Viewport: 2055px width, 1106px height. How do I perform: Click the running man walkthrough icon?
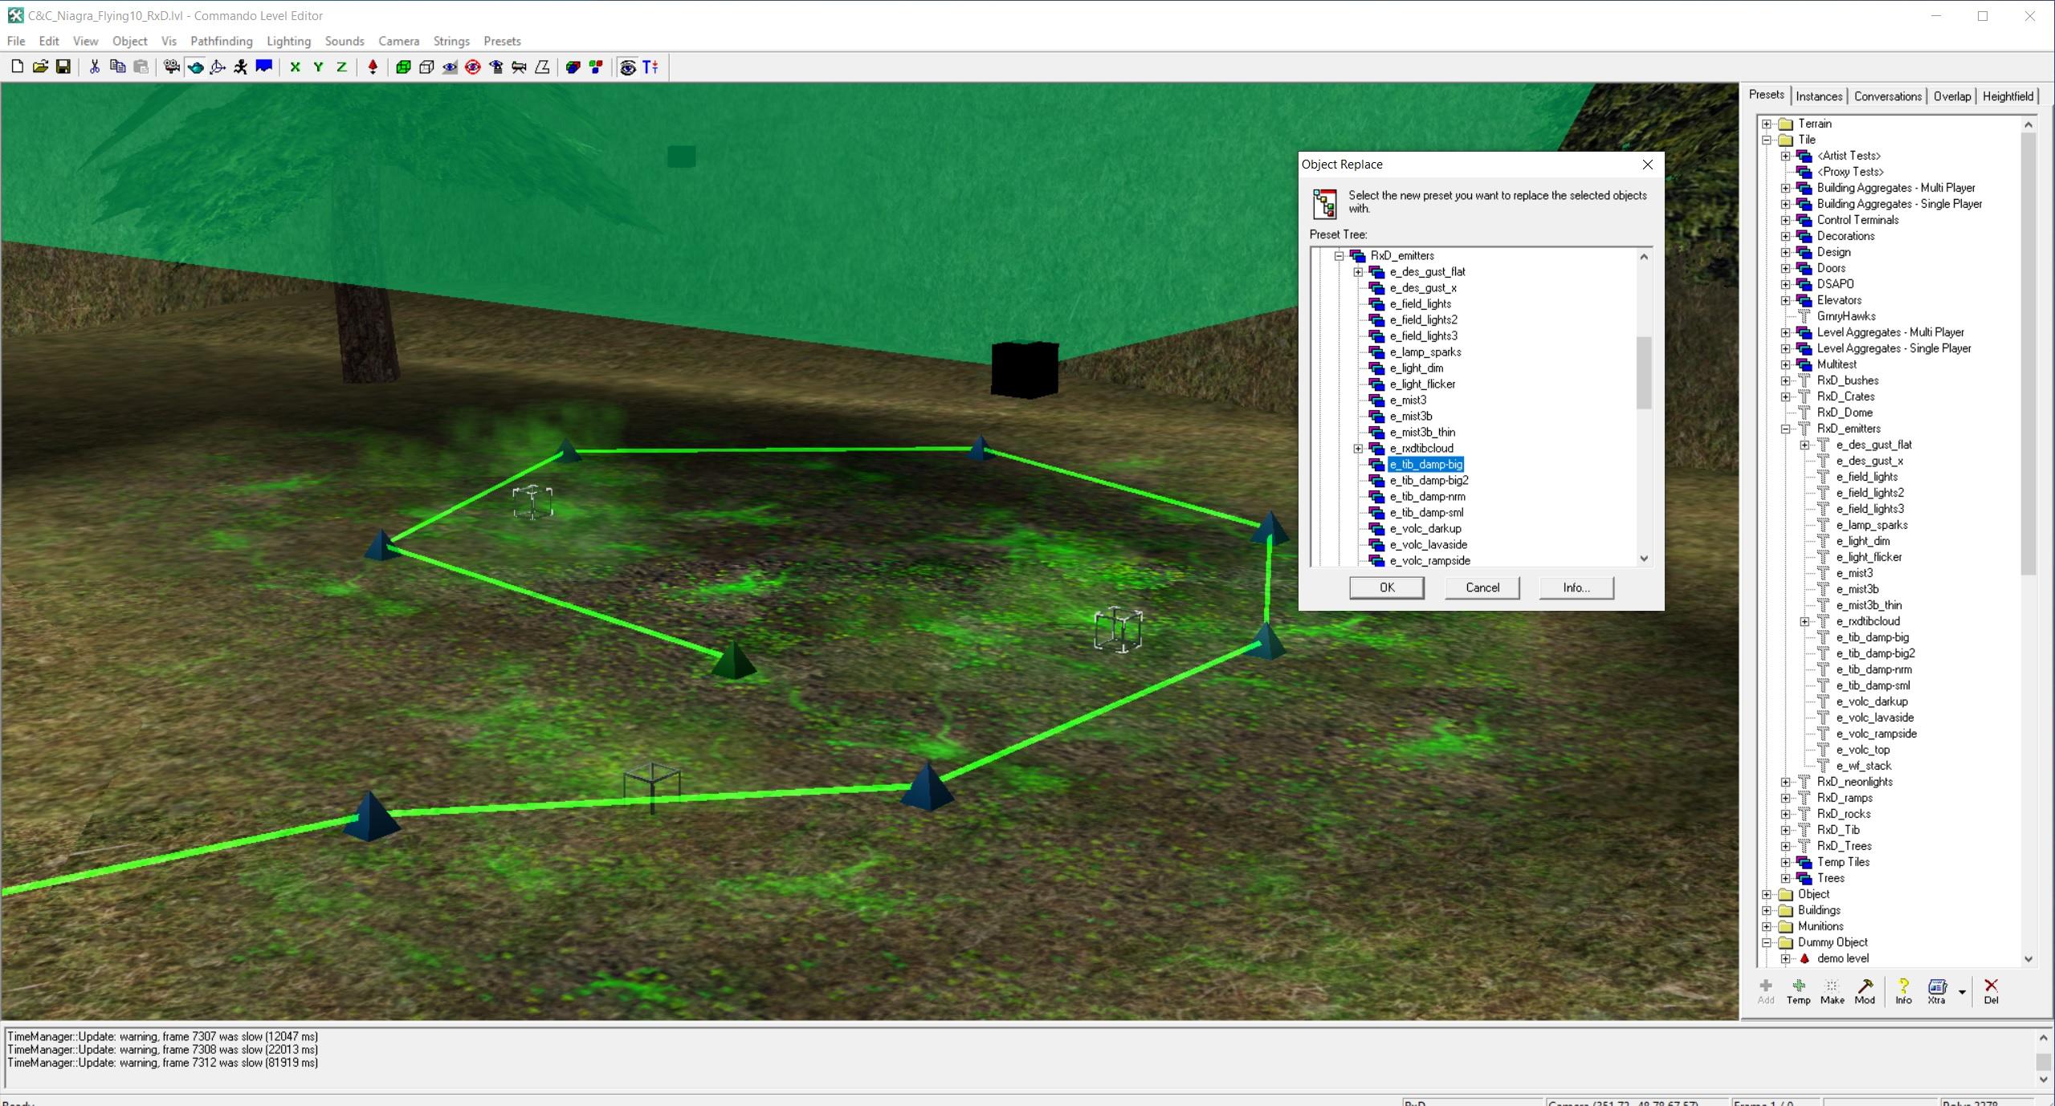[241, 67]
